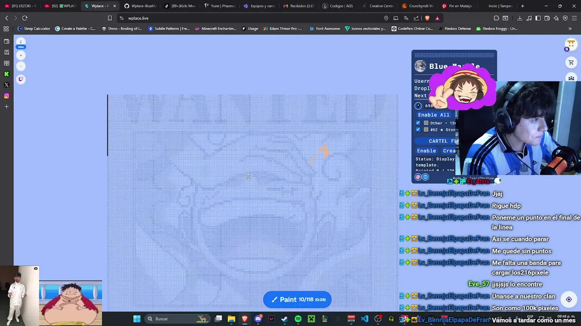Switch to the Kick tab
This screenshot has width=581, height=326.
coord(180,6)
